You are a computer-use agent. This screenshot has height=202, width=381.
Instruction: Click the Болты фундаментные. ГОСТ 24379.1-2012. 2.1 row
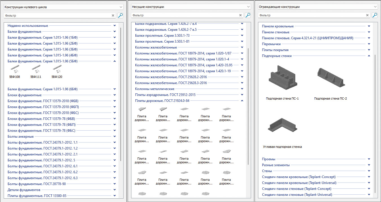(62, 154)
